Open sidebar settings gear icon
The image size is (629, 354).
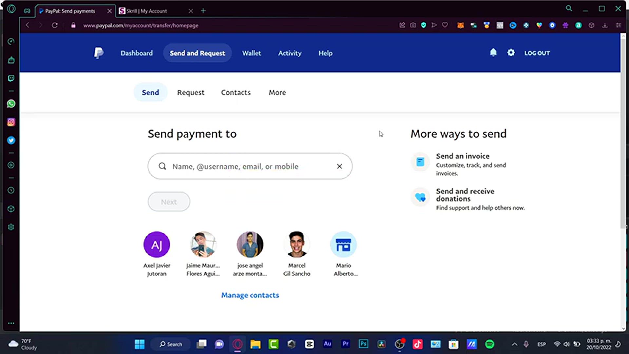click(11, 227)
